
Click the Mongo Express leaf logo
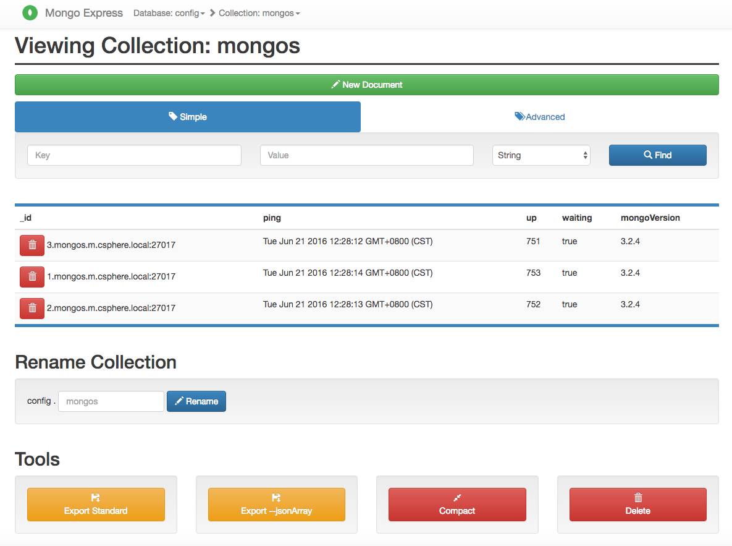[x=29, y=12]
